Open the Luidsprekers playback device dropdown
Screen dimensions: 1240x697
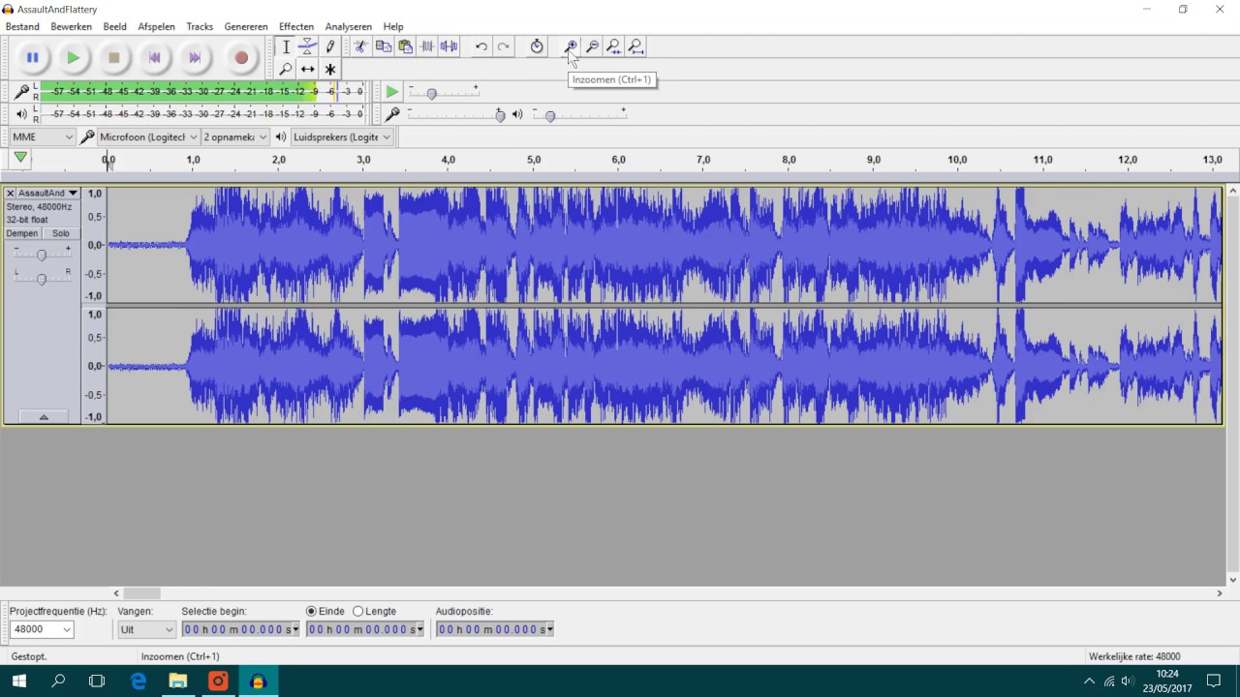click(341, 136)
